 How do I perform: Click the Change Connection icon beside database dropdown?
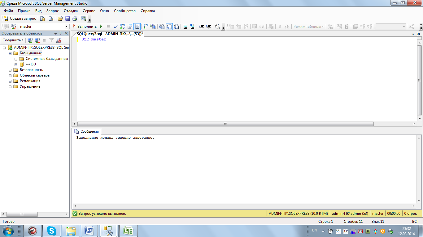point(14,27)
